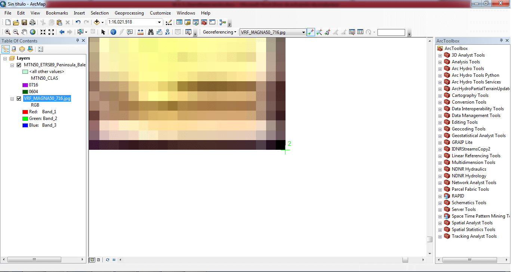This screenshot has height=272, width=512.
Task: Click the Find binoculars icon
Action: tap(151, 32)
